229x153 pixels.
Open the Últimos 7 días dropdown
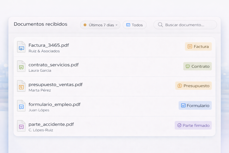pos(100,25)
